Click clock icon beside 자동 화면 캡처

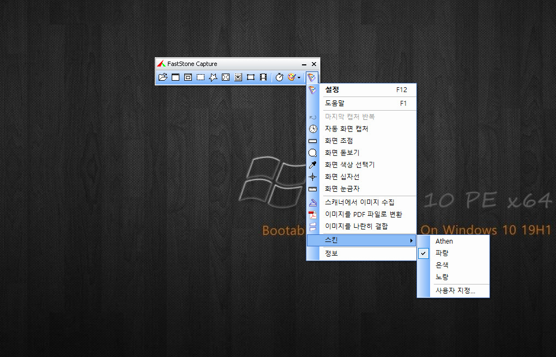(x=313, y=129)
